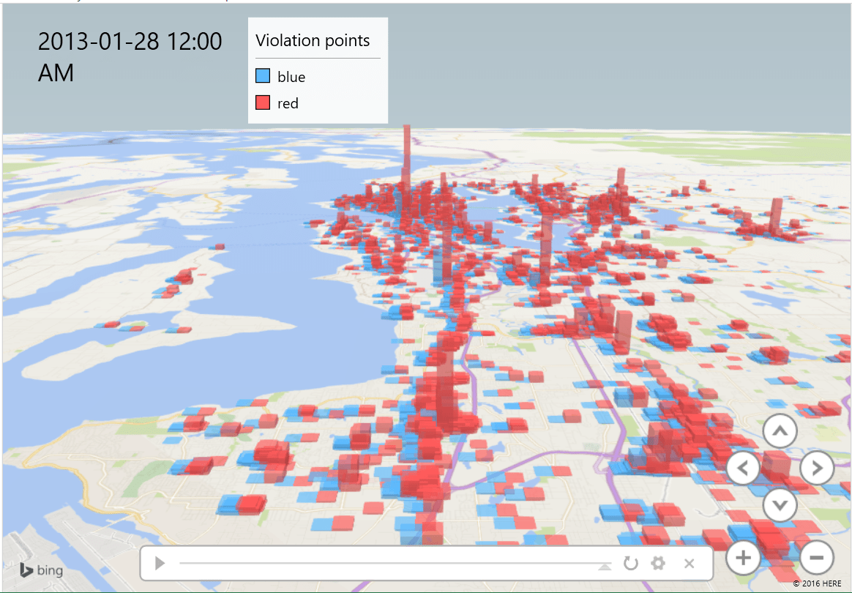Select the red legend color swatch

pyautogui.click(x=263, y=103)
